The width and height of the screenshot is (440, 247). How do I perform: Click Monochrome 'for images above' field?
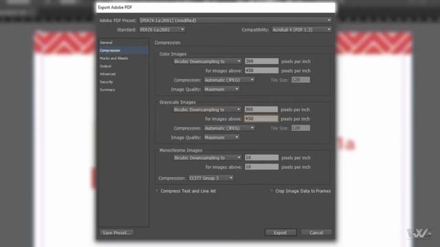pyautogui.click(x=261, y=167)
